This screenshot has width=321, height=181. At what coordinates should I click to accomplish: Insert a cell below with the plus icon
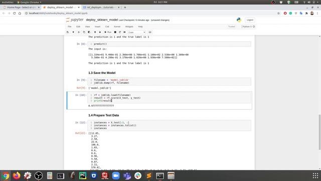tap(73, 32)
